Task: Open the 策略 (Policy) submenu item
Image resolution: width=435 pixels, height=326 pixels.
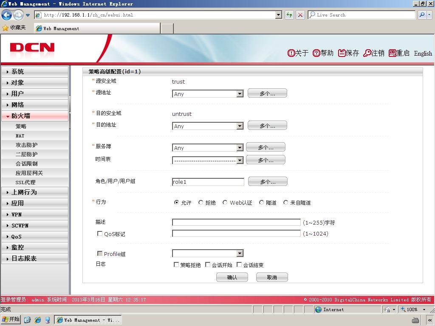Action: tap(21, 126)
